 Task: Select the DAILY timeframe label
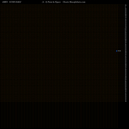[18, 2]
